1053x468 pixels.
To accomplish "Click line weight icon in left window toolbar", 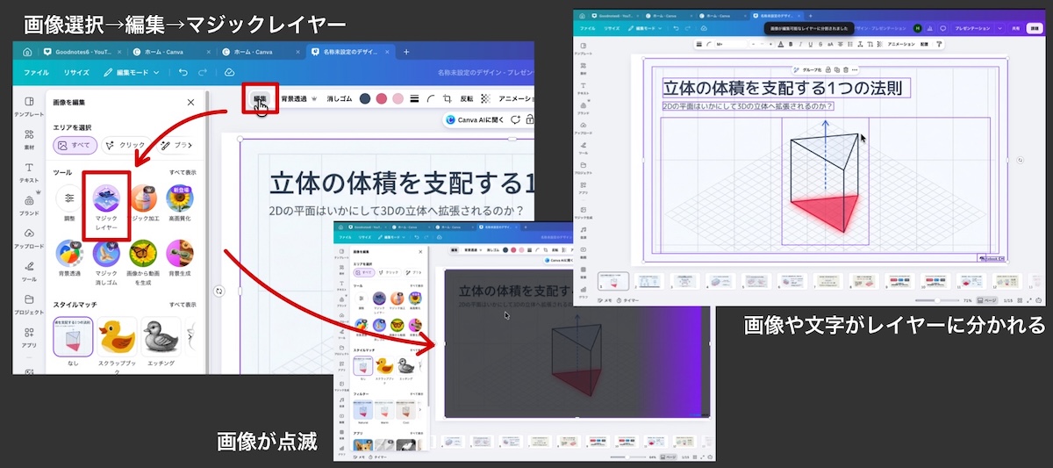I will point(414,99).
